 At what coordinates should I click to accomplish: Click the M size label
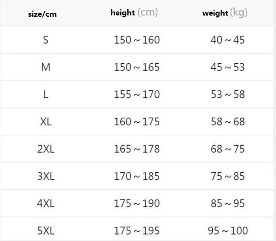[46, 67]
